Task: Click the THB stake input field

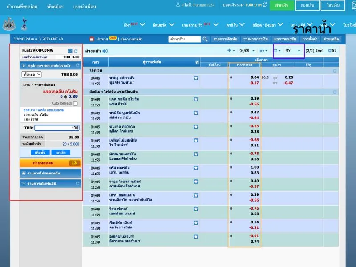Action: [57, 128]
